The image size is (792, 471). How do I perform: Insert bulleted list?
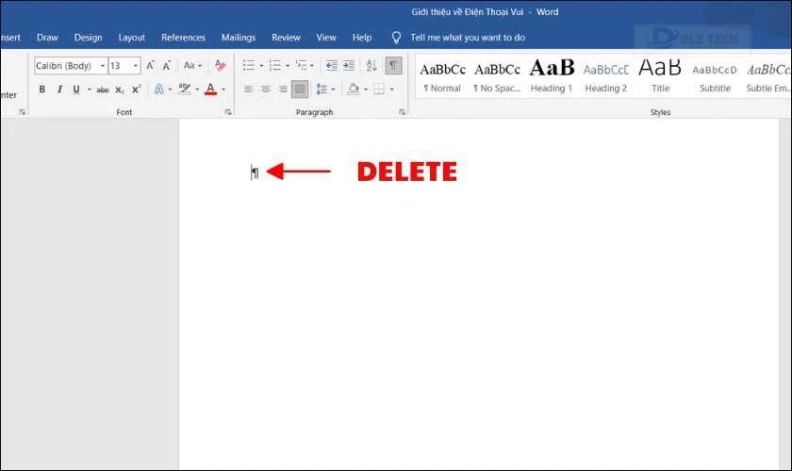(249, 65)
